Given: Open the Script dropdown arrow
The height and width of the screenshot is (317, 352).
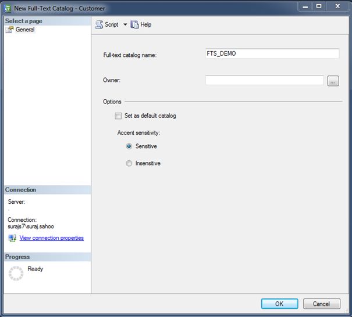Looking at the screenshot, I should tap(125, 24).
